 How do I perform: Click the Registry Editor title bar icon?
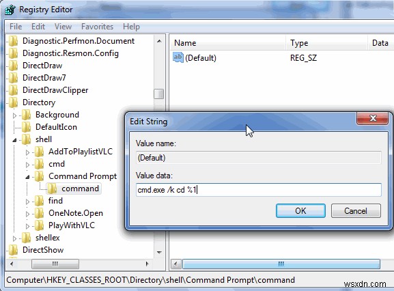point(10,10)
